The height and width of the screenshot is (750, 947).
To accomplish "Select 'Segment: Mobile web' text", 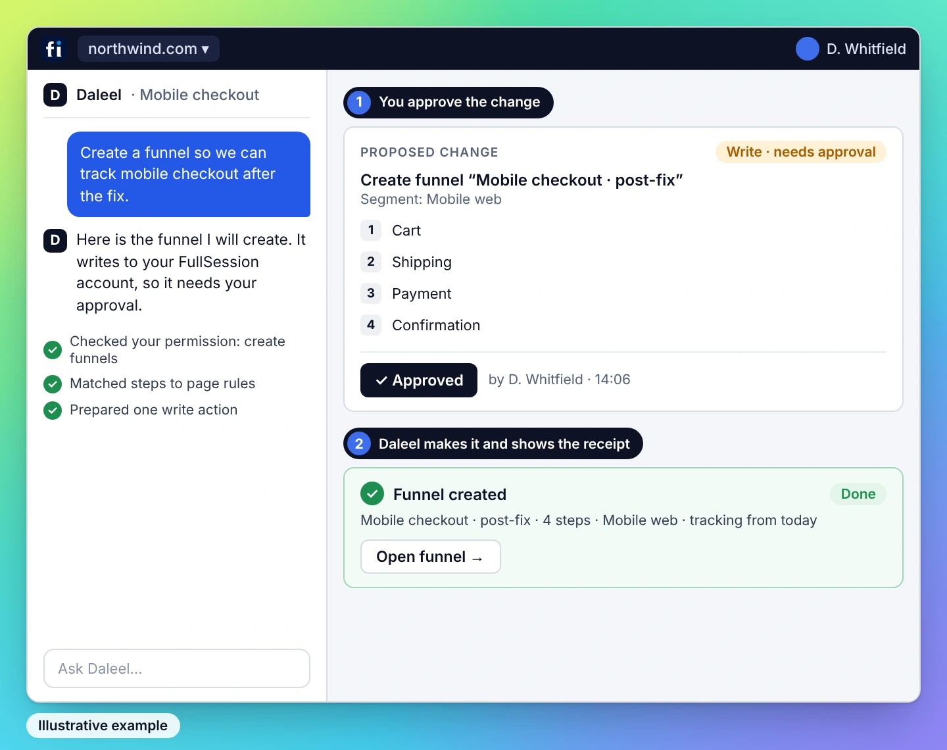I will click(x=431, y=199).
